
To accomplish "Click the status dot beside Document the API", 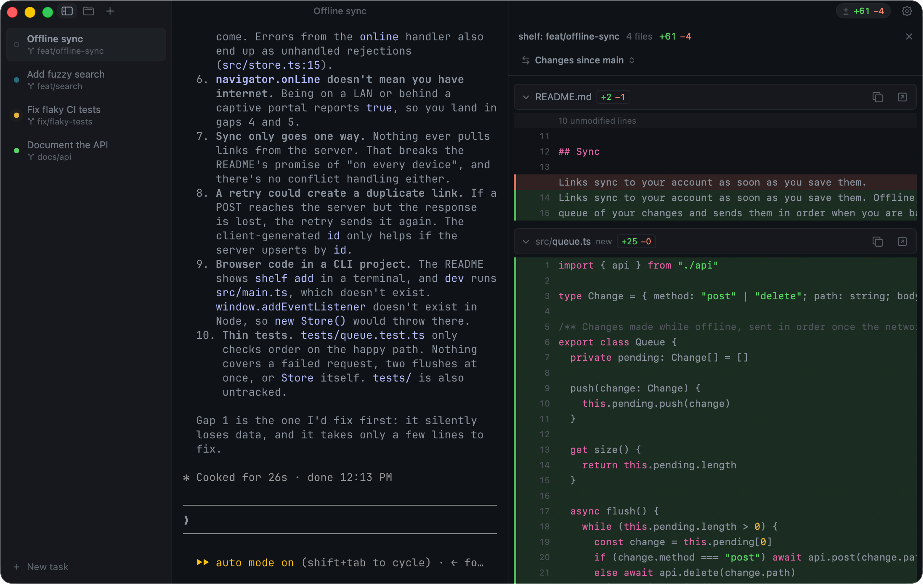I will 17,151.
